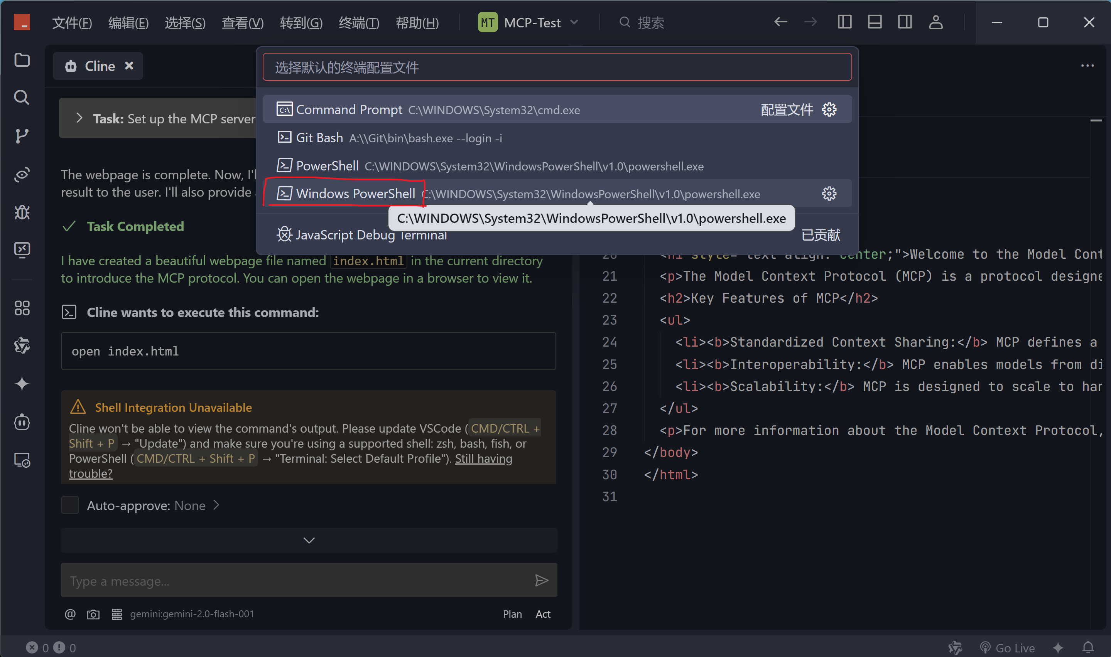Open the Extensions squares icon
The width and height of the screenshot is (1111, 657).
(22, 308)
